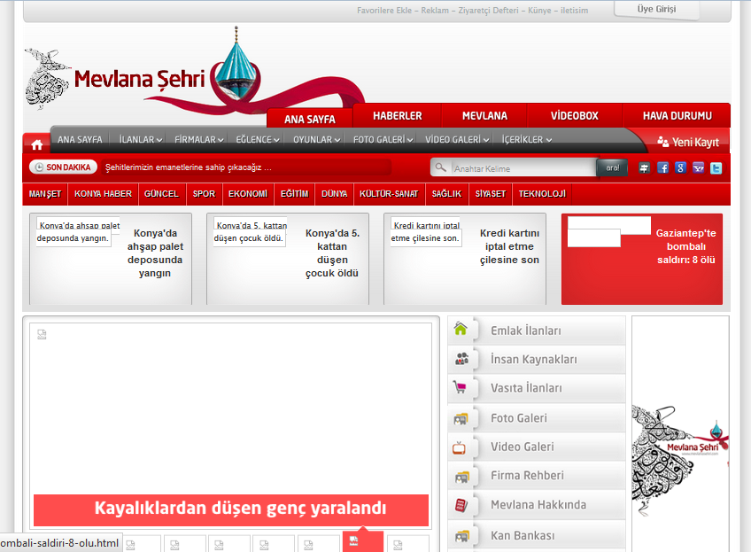Click the house icon for Emlak İlanları
Viewport: 751px width, 552px height.
(x=461, y=330)
